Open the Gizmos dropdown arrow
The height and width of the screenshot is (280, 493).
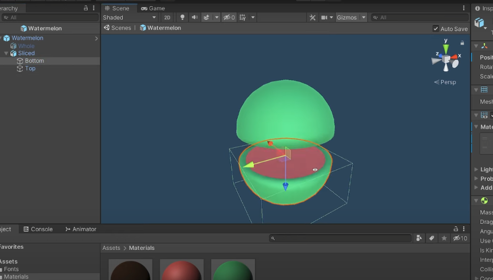pyautogui.click(x=364, y=17)
